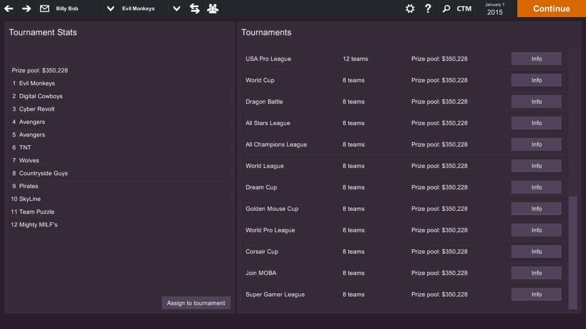Select Evil Monkeys in the standings list
The width and height of the screenshot is (586, 329).
click(119, 83)
